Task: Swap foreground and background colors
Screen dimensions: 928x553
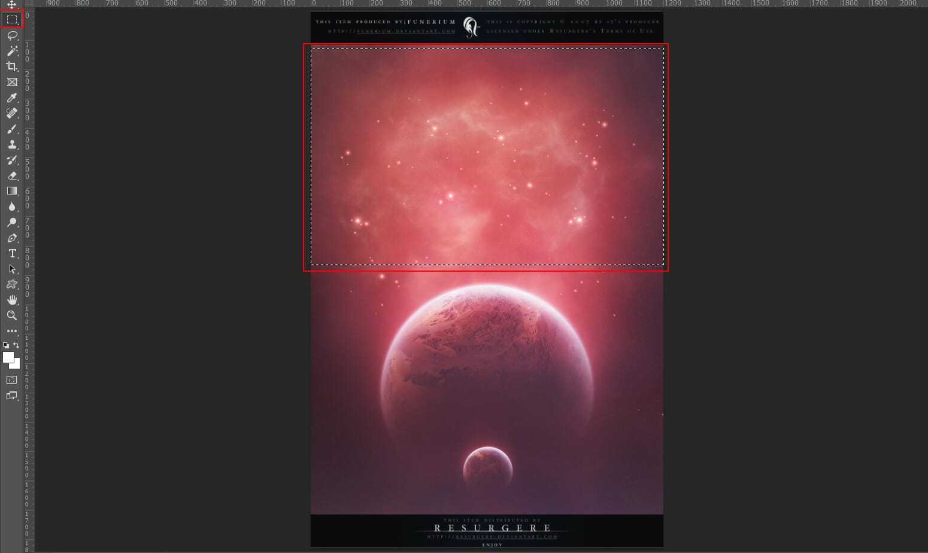Action: coord(15,345)
